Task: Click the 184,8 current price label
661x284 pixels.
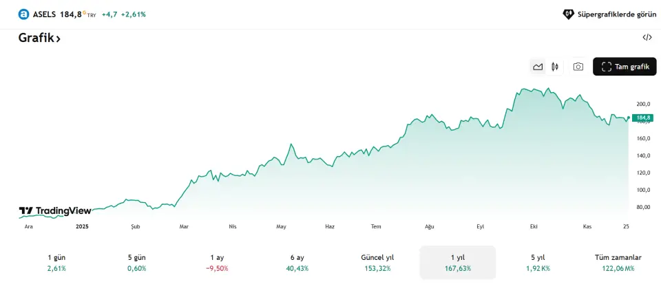Action: coord(642,118)
